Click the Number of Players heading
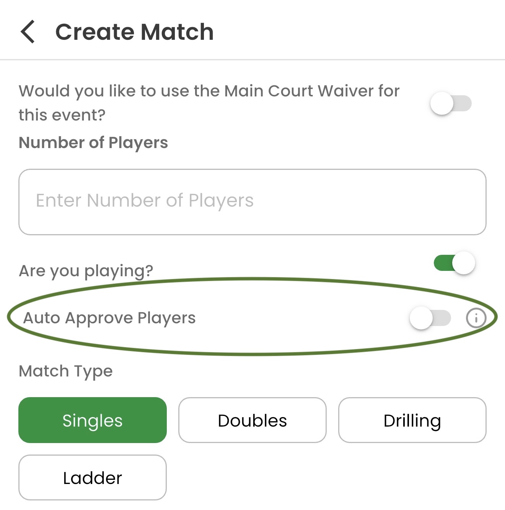The width and height of the screenshot is (505, 510). click(93, 143)
